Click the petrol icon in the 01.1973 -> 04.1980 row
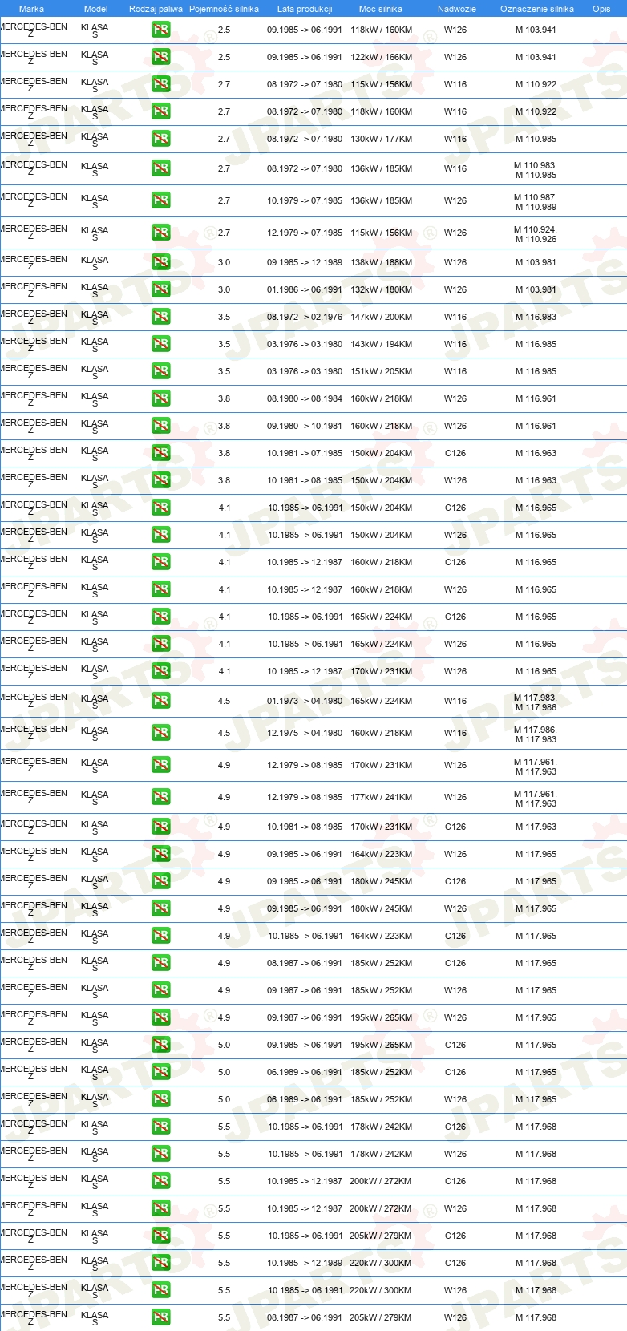Viewport: 627px width, 1331px height. point(160,702)
